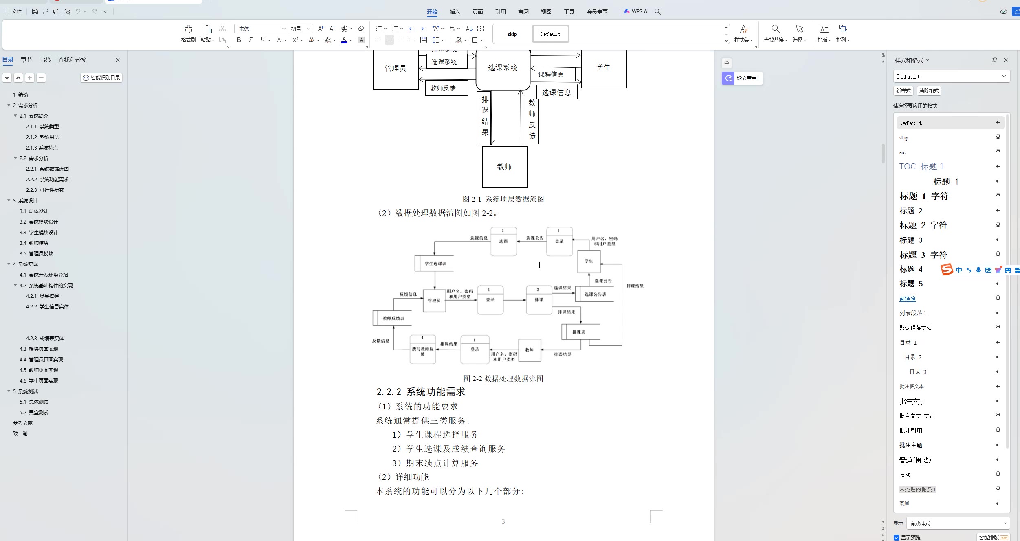Click the Undo arrow
This screenshot has height=541, width=1020.
(78, 11)
